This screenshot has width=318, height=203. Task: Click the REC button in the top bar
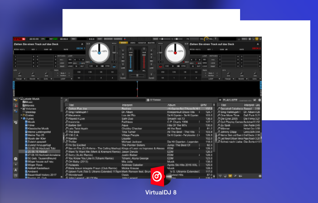[x=73, y=39]
